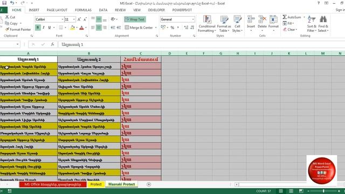
Task: Switch to DEVELOPER ribbon tab
Action: 156,10
